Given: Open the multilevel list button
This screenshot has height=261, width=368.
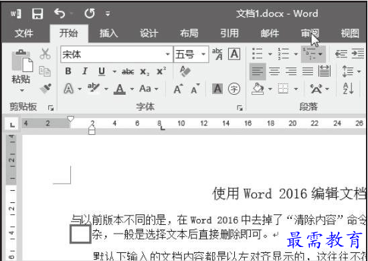Looking at the screenshot, I should click(313, 54).
